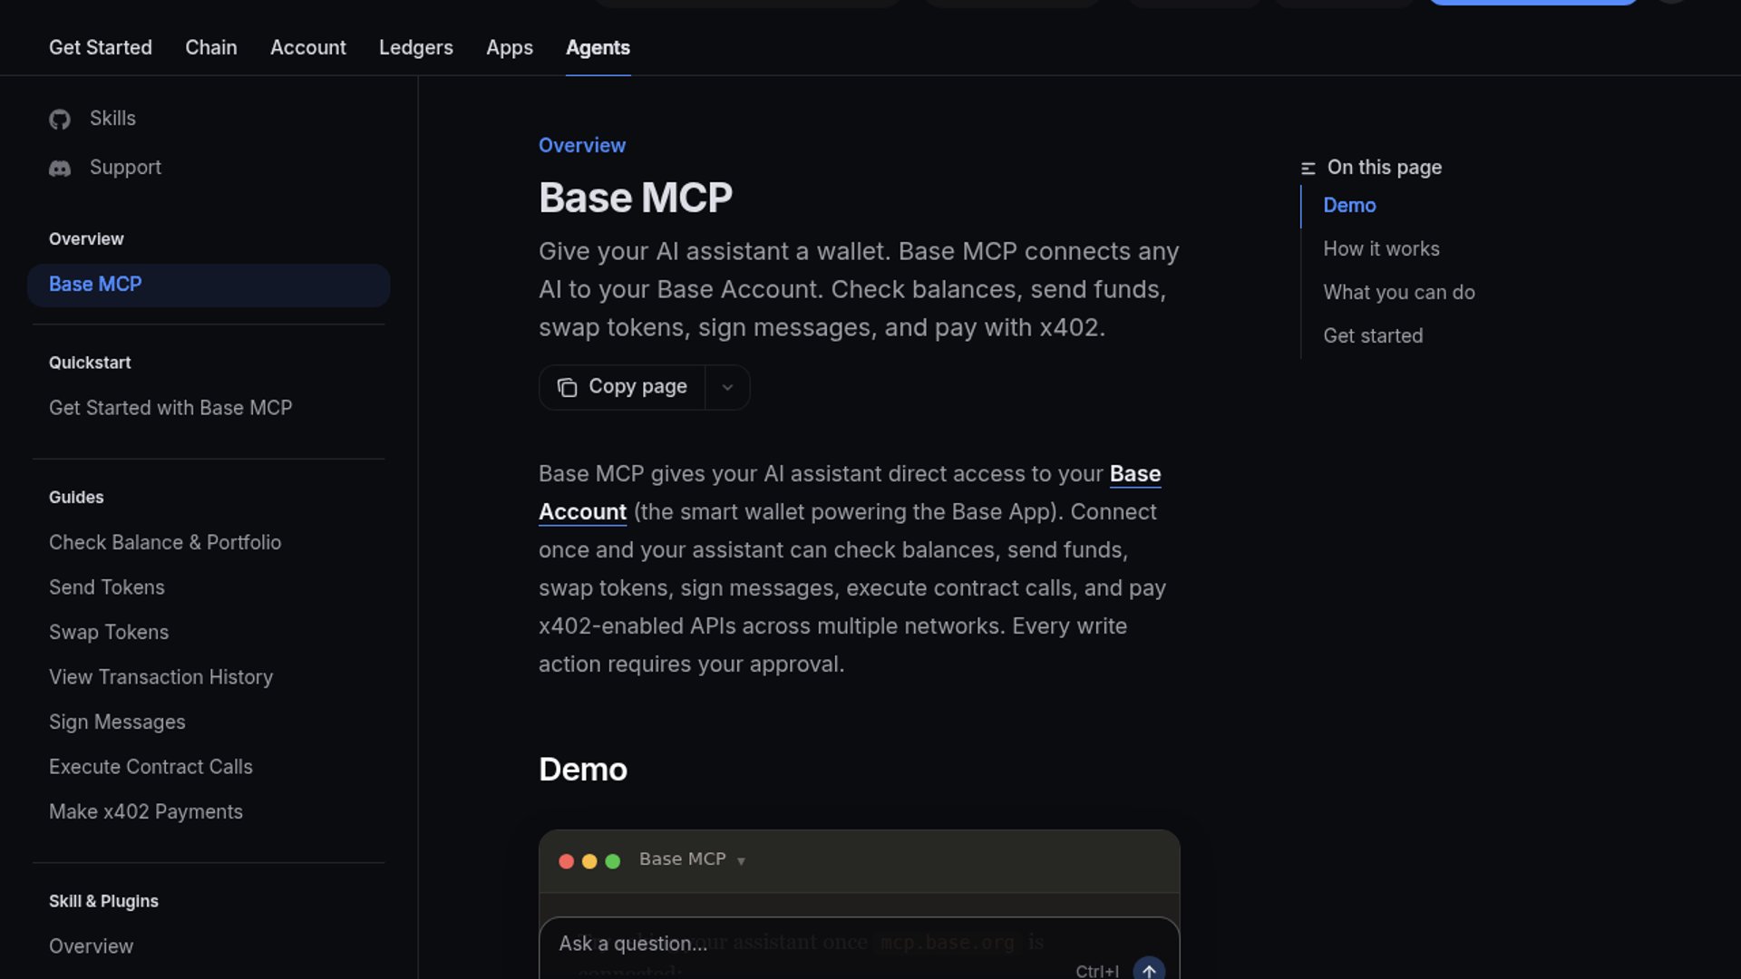Open Skills in the sidebar

tap(112, 119)
